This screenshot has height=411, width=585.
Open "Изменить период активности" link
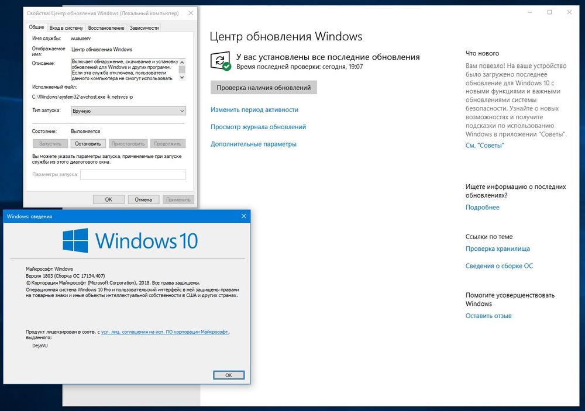(x=254, y=110)
